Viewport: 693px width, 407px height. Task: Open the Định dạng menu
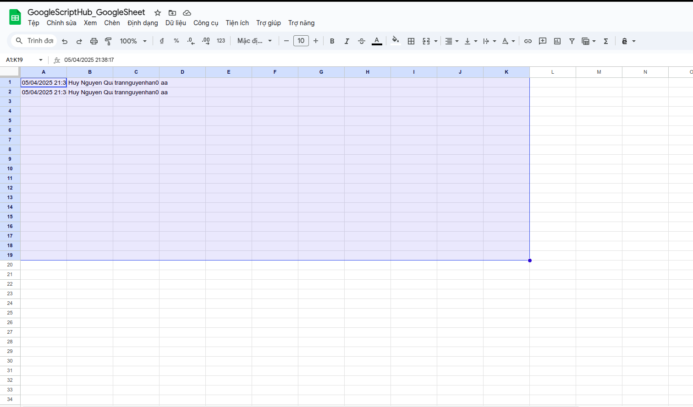[x=143, y=23]
